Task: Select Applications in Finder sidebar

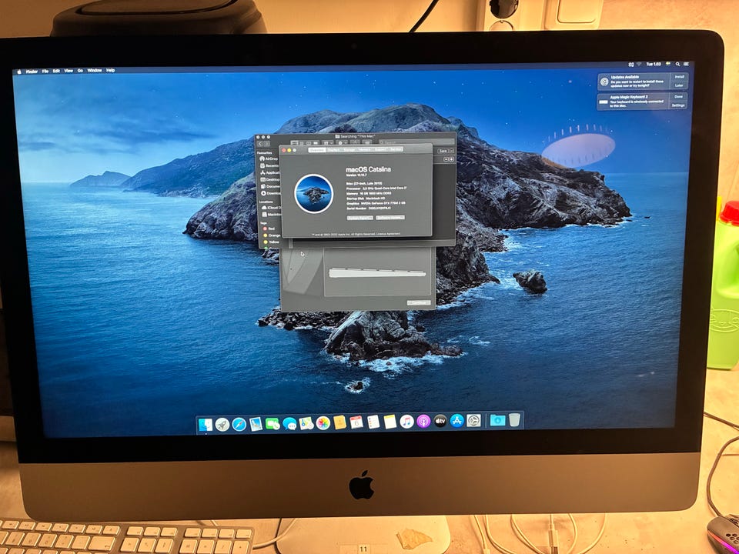Action: coord(270,173)
